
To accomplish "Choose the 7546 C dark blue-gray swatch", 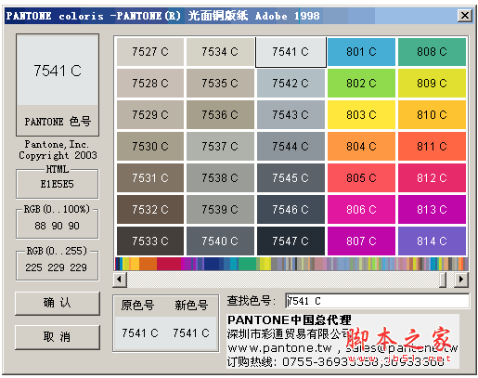I will click(291, 210).
